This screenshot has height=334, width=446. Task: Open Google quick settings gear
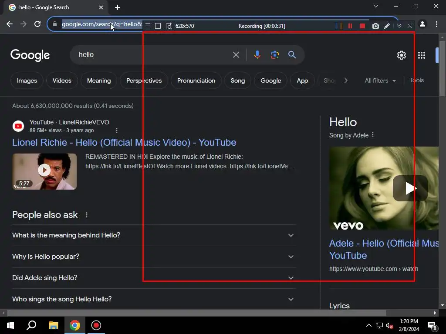click(x=401, y=55)
